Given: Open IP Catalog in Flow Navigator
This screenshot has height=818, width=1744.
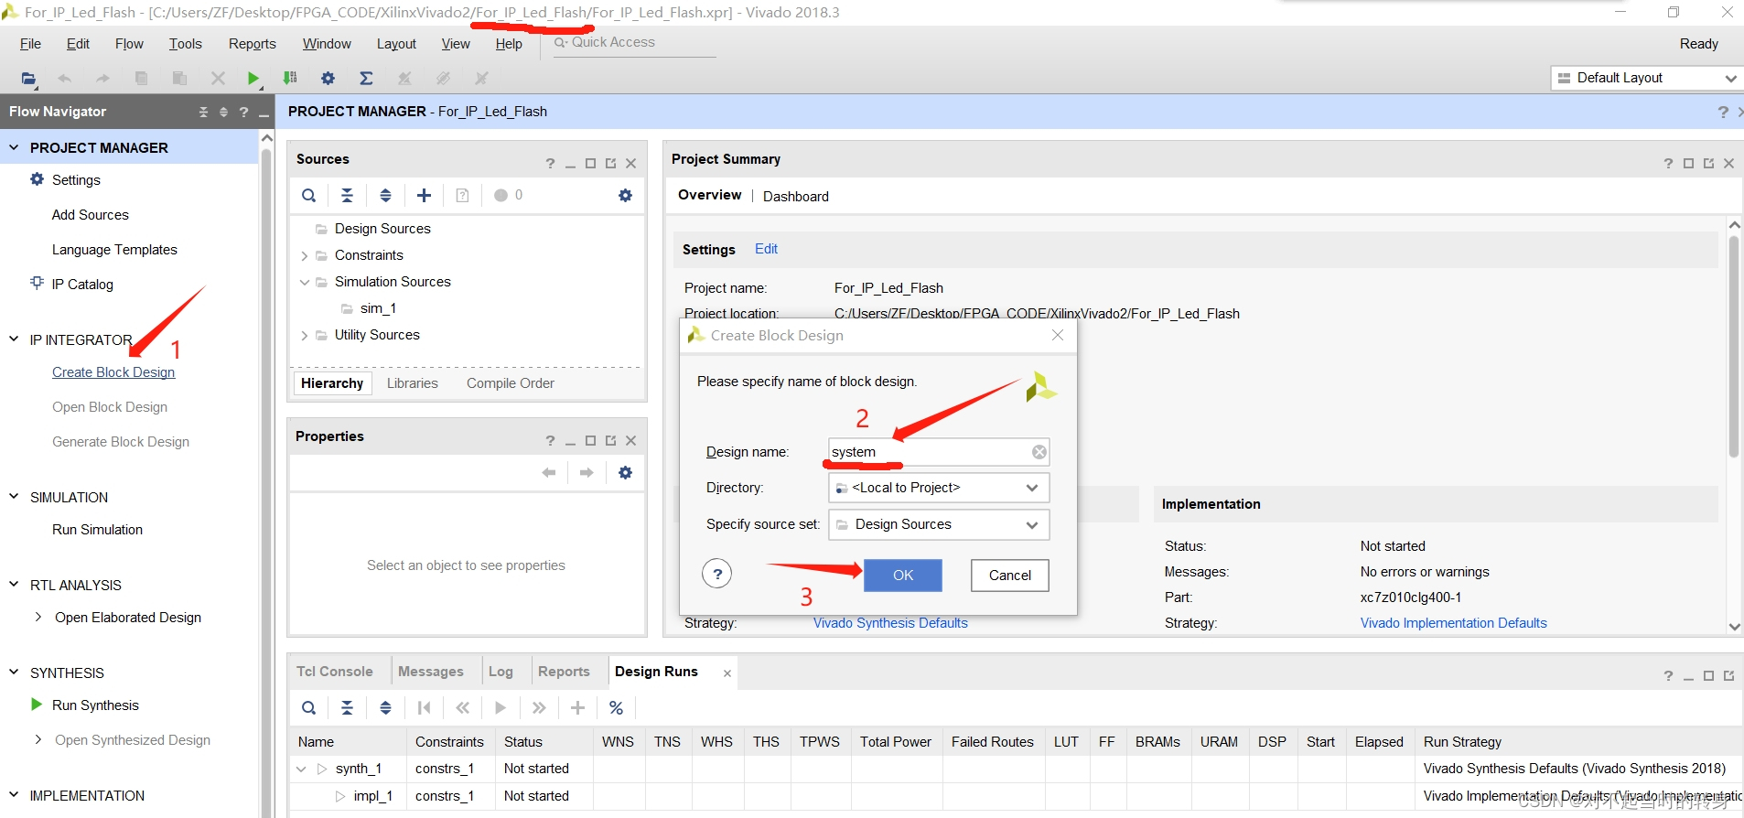Looking at the screenshot, I should (x=82, y=285).
